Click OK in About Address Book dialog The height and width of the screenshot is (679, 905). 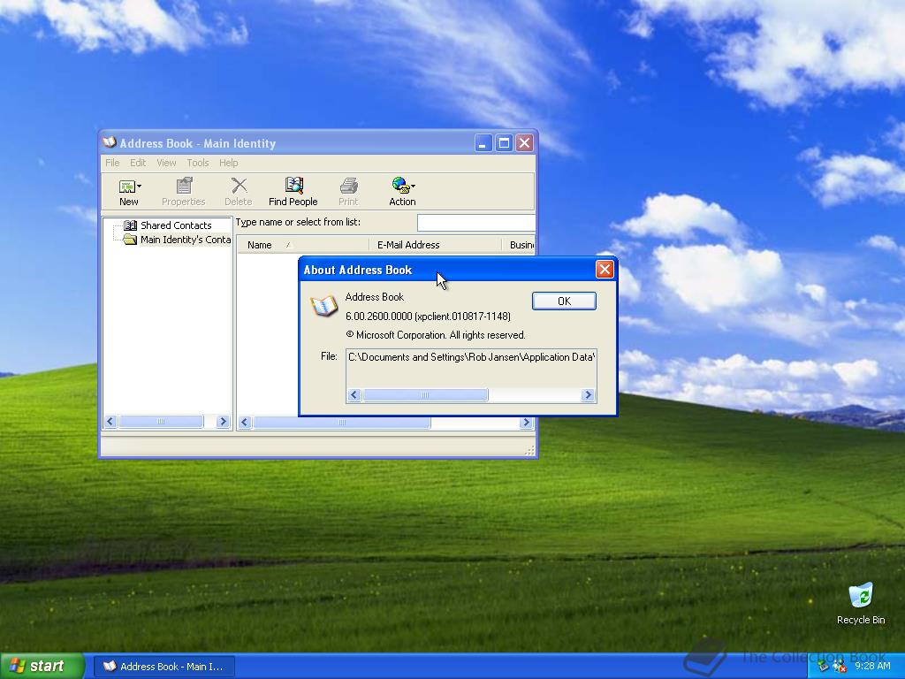click(x=564, y=301)
